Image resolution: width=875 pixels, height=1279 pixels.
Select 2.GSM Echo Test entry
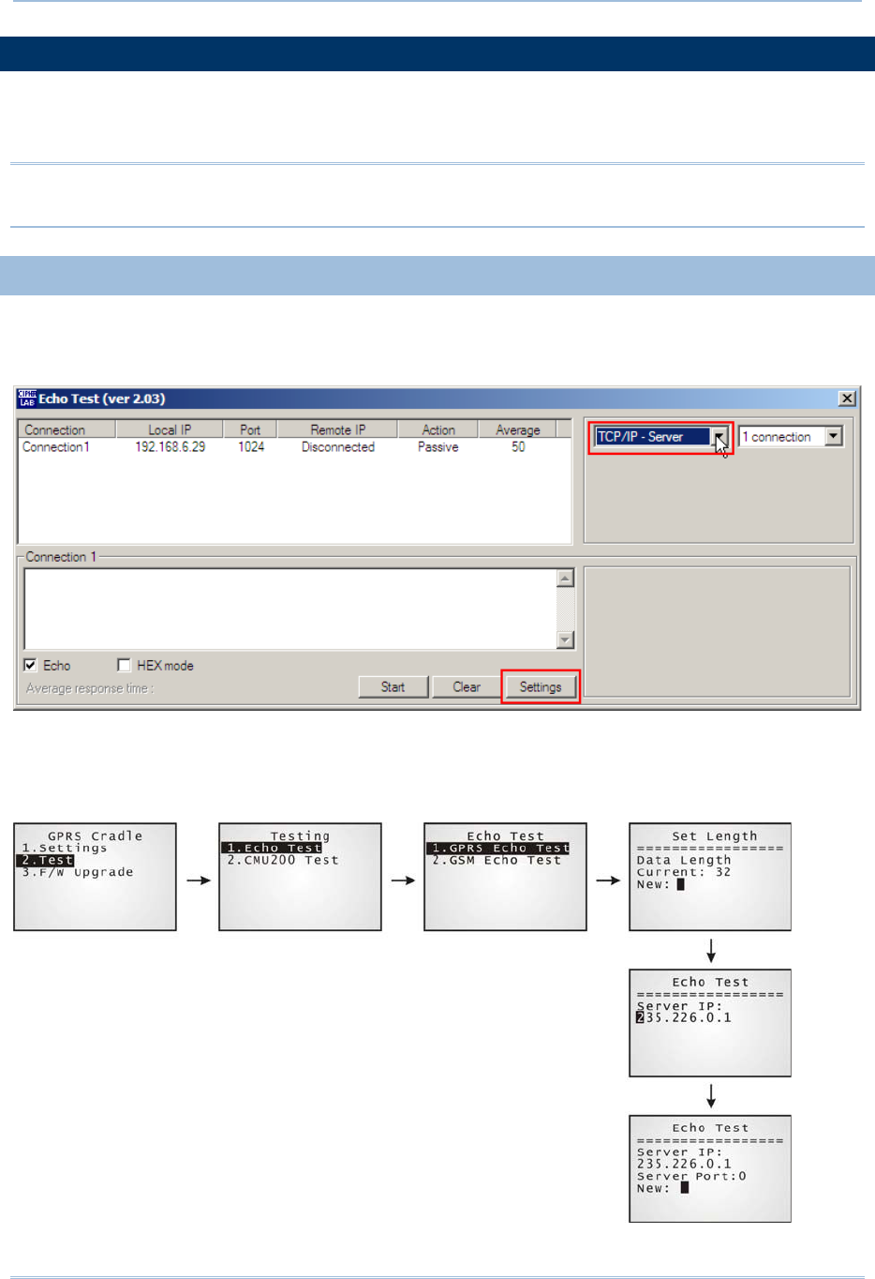(x=497, y=860)
